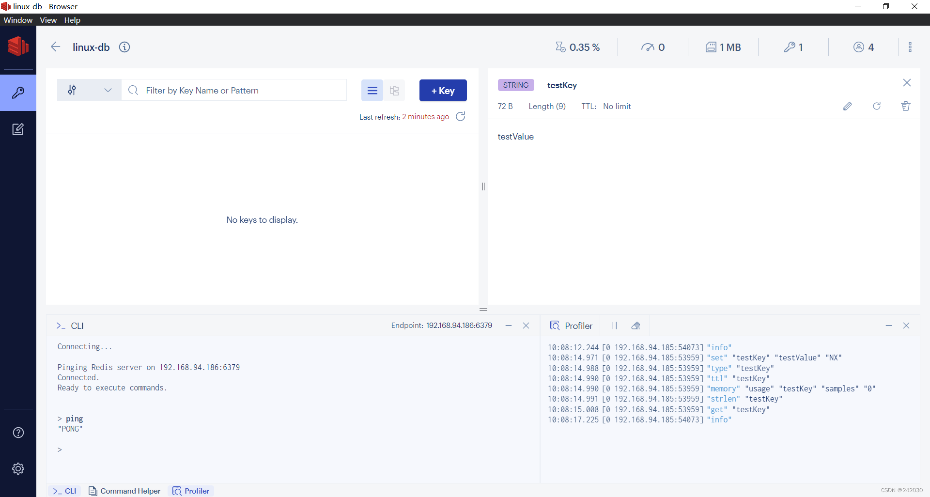The image size is (930, 497).
Task: Click the profiler "ttl" testKey log line
Action: [x=658, y=378]
